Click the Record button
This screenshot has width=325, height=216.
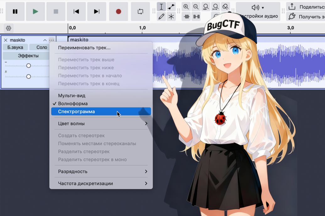118,12
